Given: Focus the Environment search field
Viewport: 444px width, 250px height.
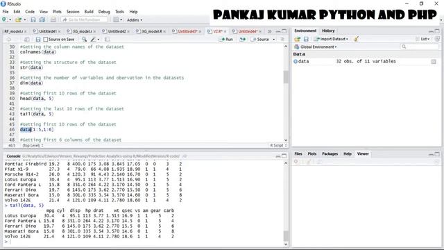Looking at the screenshot, I should (419, 47).
